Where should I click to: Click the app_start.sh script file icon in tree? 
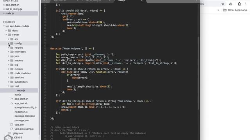point(12,99)
